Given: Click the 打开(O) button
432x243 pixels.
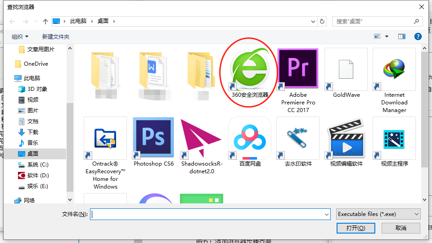Looking at the screenshot, I should click(355, 228).
